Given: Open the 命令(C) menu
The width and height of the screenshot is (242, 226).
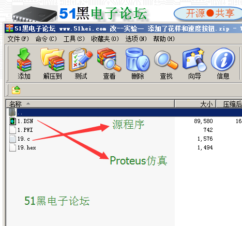Looking at the screenshot, I should [x=46, y=39].
